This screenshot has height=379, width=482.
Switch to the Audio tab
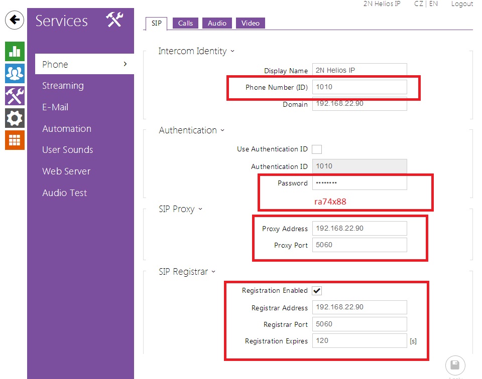[x=217, y=23]
